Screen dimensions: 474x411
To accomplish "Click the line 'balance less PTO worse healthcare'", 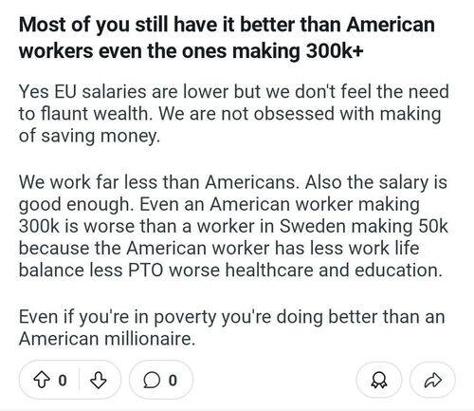I will (229, 270).
